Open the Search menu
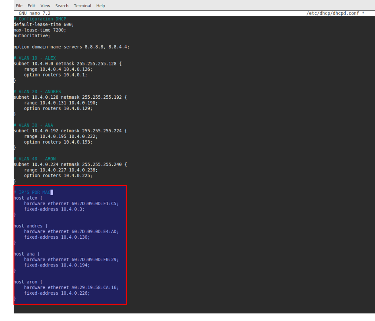Viewport: 375px width, 321px height. click(x=62, y=5)
